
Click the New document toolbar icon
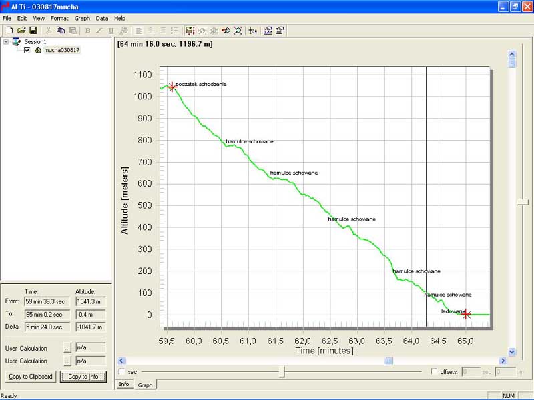(x=9, y=30)
